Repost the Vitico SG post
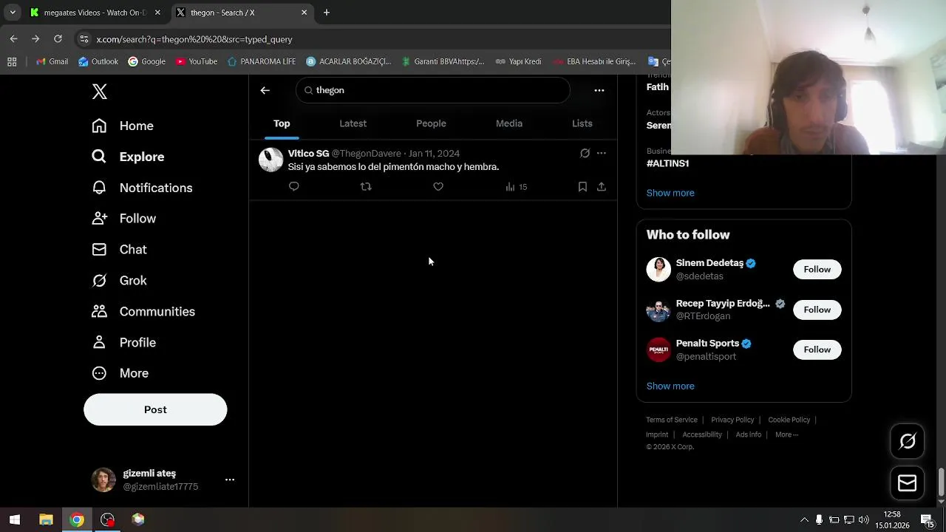The width and height of the screenshot is (946, 532). click(x=366, y=187)
